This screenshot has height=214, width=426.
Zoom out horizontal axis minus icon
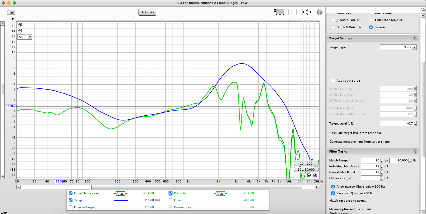(309, 175)
